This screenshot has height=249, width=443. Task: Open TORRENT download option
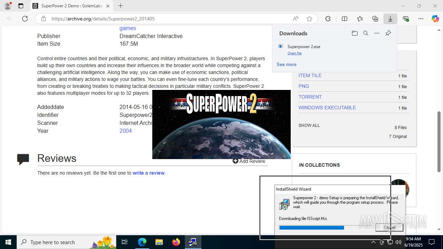[310, 97]
